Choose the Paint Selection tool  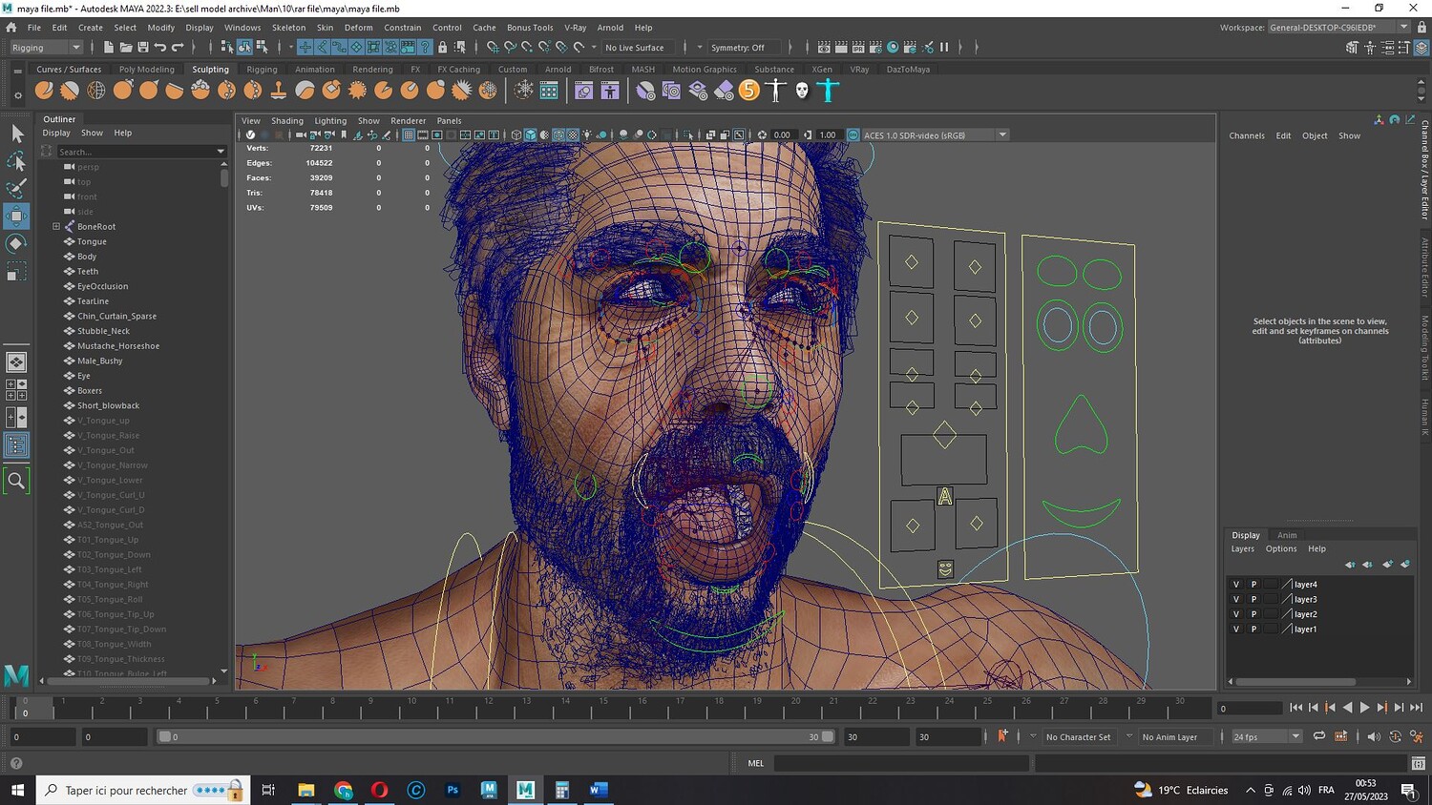click(x=16, y=188)
